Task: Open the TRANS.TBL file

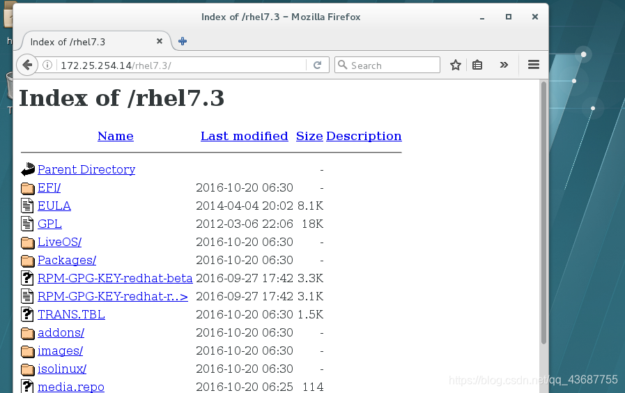Action: click(71, 314)
